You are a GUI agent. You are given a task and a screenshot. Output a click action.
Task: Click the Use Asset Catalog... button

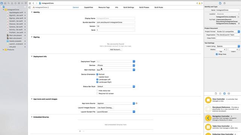point(105,108)
